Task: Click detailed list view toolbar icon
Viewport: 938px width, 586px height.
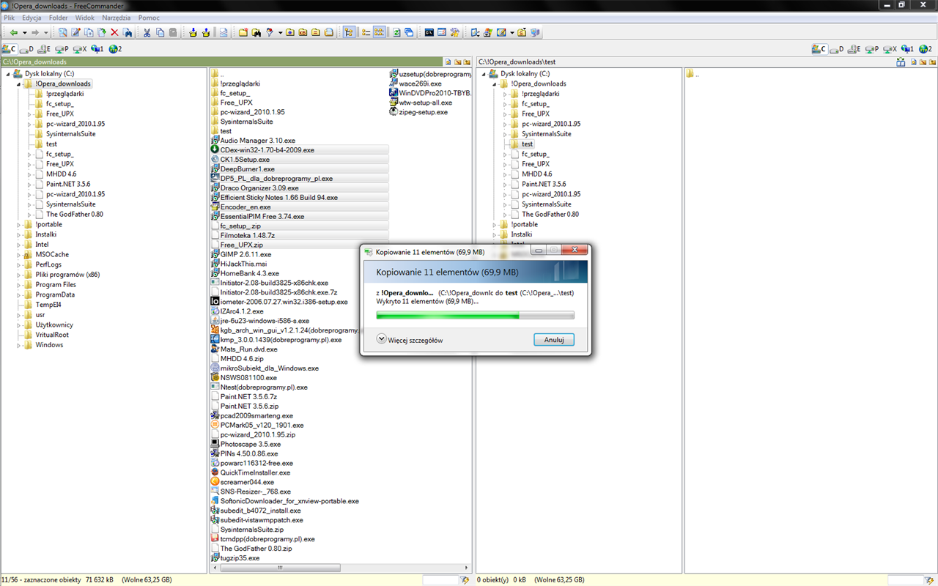Action: [366, 32]
